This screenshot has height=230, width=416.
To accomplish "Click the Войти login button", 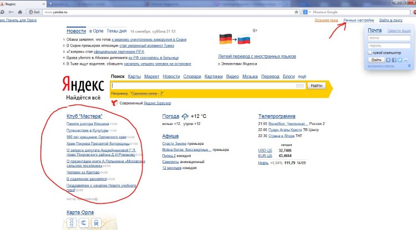I will 376,60.
